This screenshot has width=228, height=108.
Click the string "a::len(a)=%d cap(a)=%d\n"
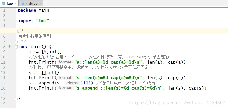point(108,62)
